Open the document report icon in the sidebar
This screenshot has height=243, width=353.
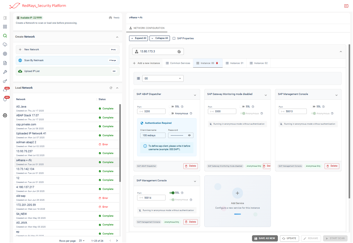pyautogui.click(x=5, y=63)
